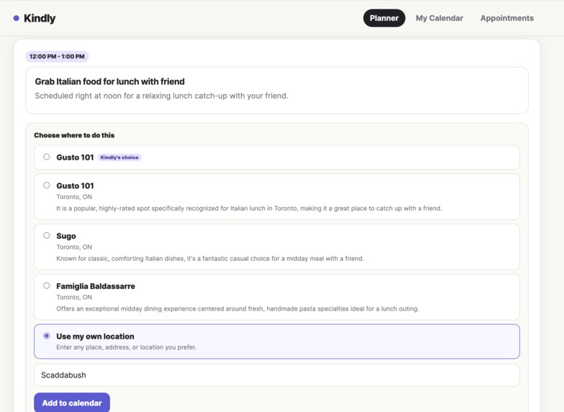Click Famiglia Baldassarre handmade pasta description
The width and height of the screenshot is (564, 412).
point(237,309)
